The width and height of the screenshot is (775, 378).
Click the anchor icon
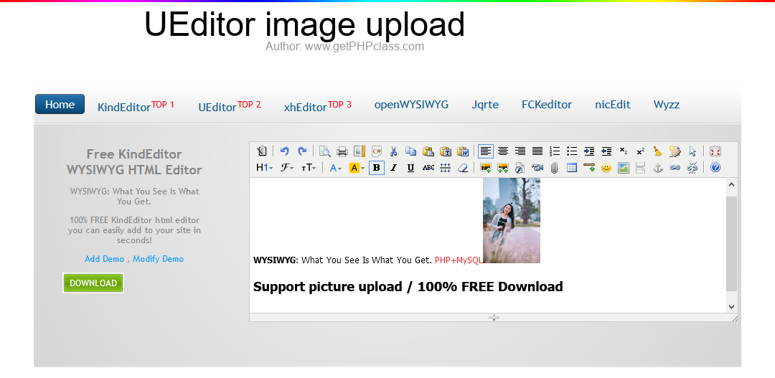tap(658, 168)
